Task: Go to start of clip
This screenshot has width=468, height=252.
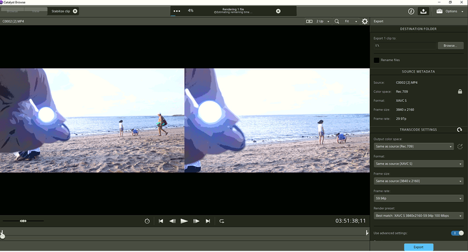Action: 161,221
